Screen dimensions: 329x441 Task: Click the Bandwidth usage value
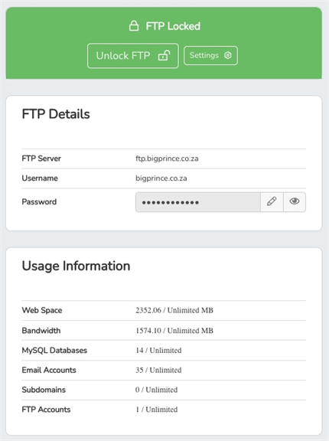[x=174, y=331]
